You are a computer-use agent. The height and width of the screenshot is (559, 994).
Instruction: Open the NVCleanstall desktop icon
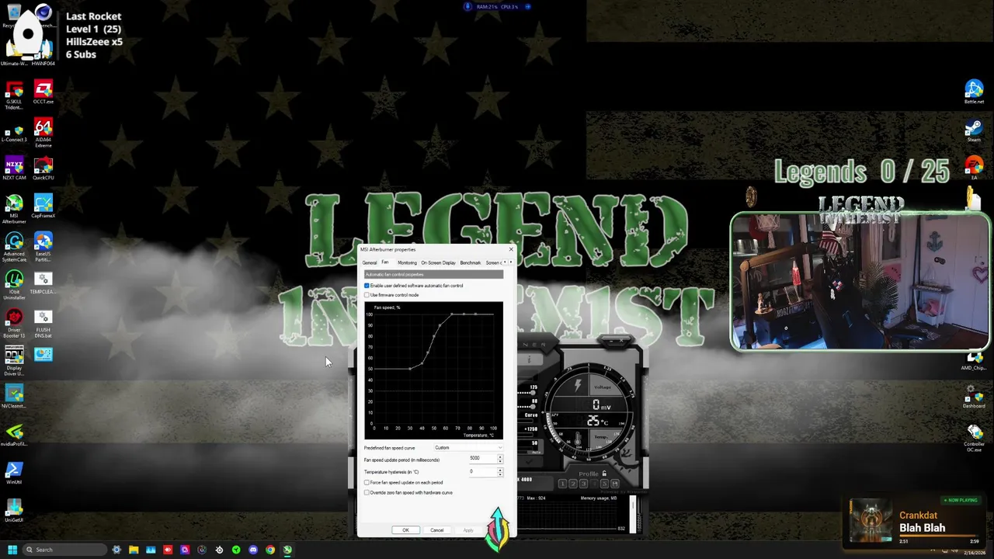pyautogui.click(x=14, y=396)
